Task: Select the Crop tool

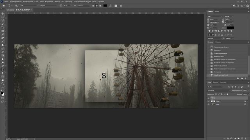Action: click(x=3, y=28)
